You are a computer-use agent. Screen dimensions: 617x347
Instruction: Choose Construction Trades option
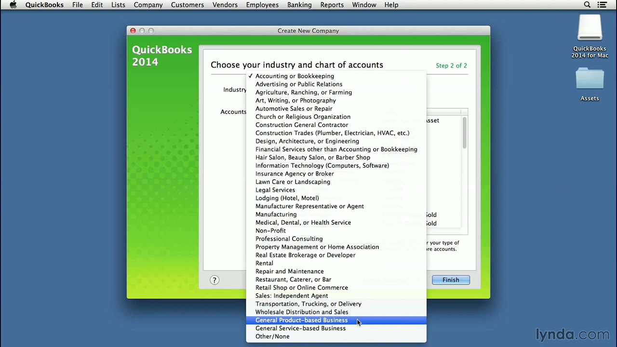point(336,133)
